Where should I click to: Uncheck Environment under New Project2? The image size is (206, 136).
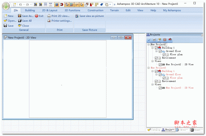[156, 58]
